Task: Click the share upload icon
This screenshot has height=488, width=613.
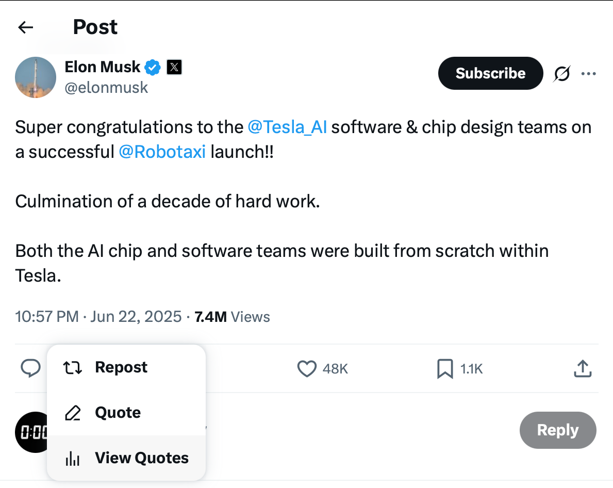Action: [x=582, y=368]
